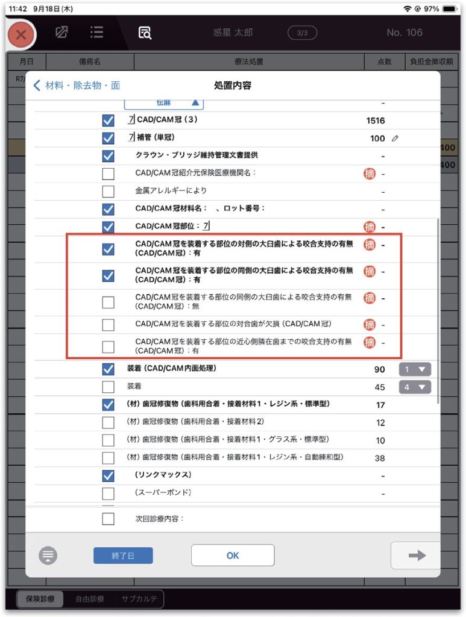Tap 摘 badge on CAD/CAM冠紹介元保険医療機関名 row
The image size is (466, 617).
coord(369,174)
